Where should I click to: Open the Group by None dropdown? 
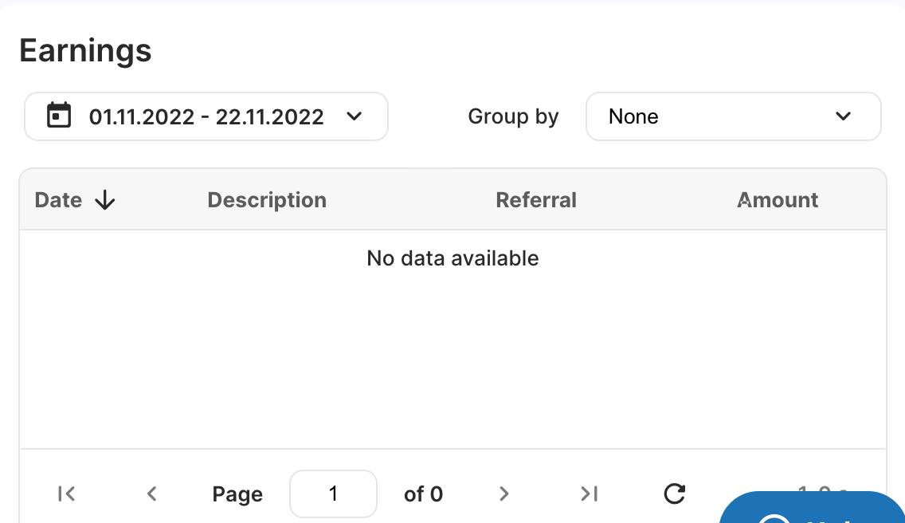tap(733, 116)
